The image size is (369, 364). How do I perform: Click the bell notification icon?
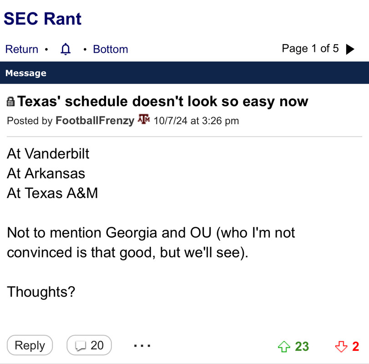click(x=66, y=49)
